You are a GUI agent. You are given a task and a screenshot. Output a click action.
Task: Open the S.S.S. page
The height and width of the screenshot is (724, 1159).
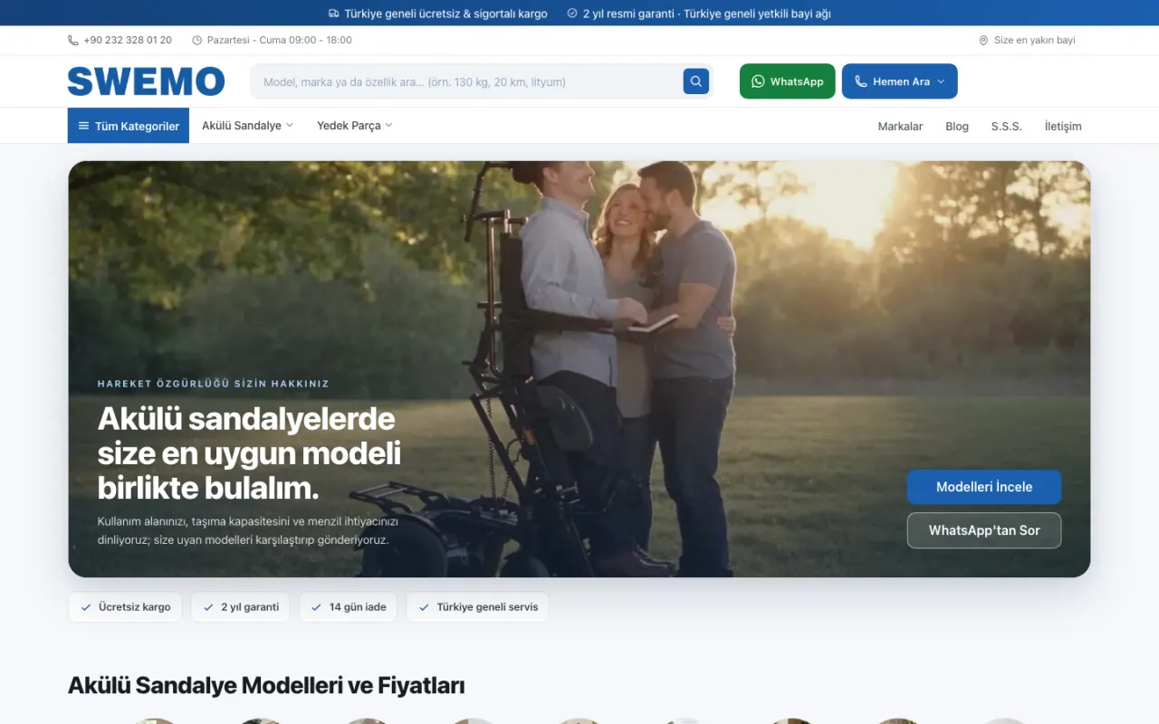coord(1007,127)
